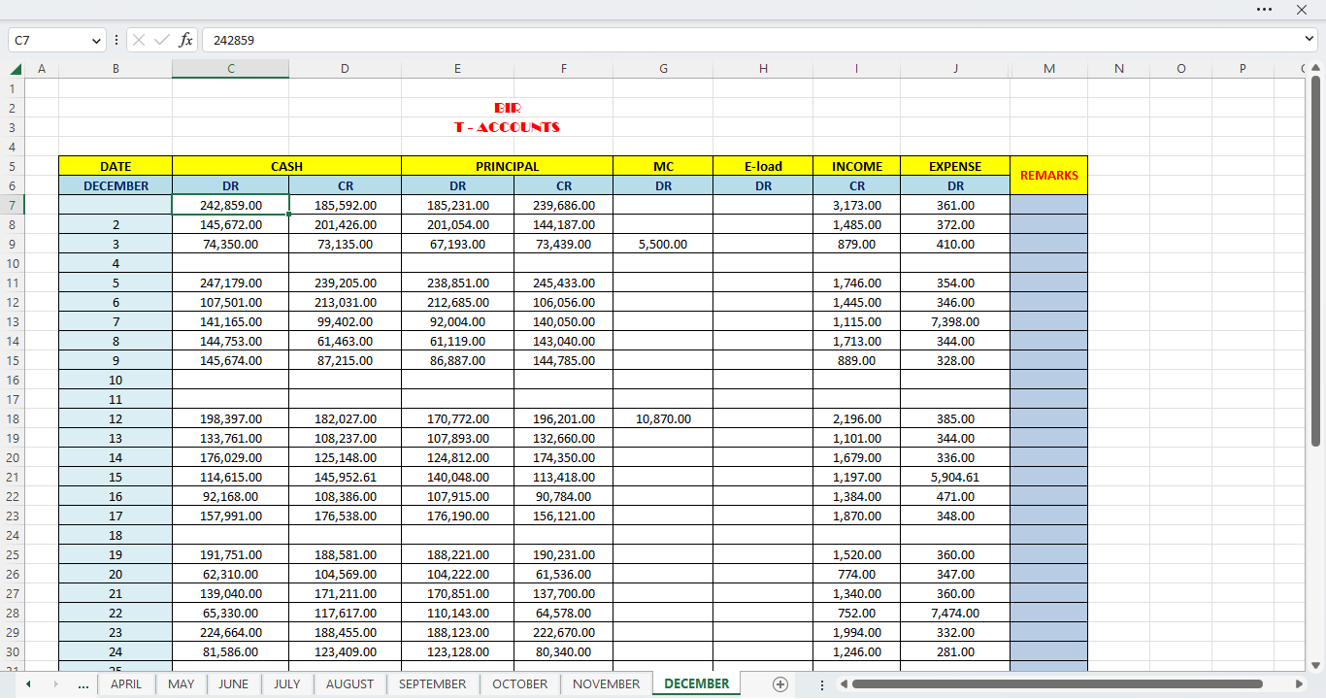Select cell containing 242,859.00
The image size is (1326, 699).
230,205
